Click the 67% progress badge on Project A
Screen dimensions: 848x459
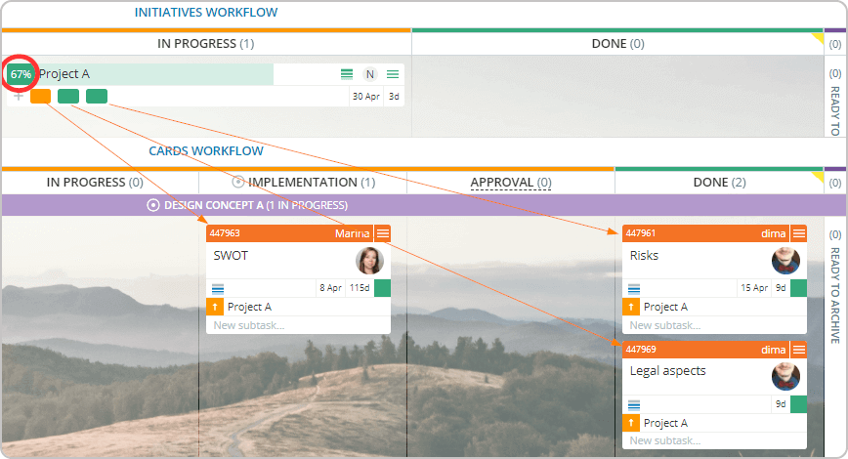click(21, 74)
